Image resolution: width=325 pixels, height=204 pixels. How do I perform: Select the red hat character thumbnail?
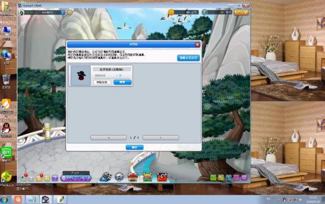pos(81,75)
